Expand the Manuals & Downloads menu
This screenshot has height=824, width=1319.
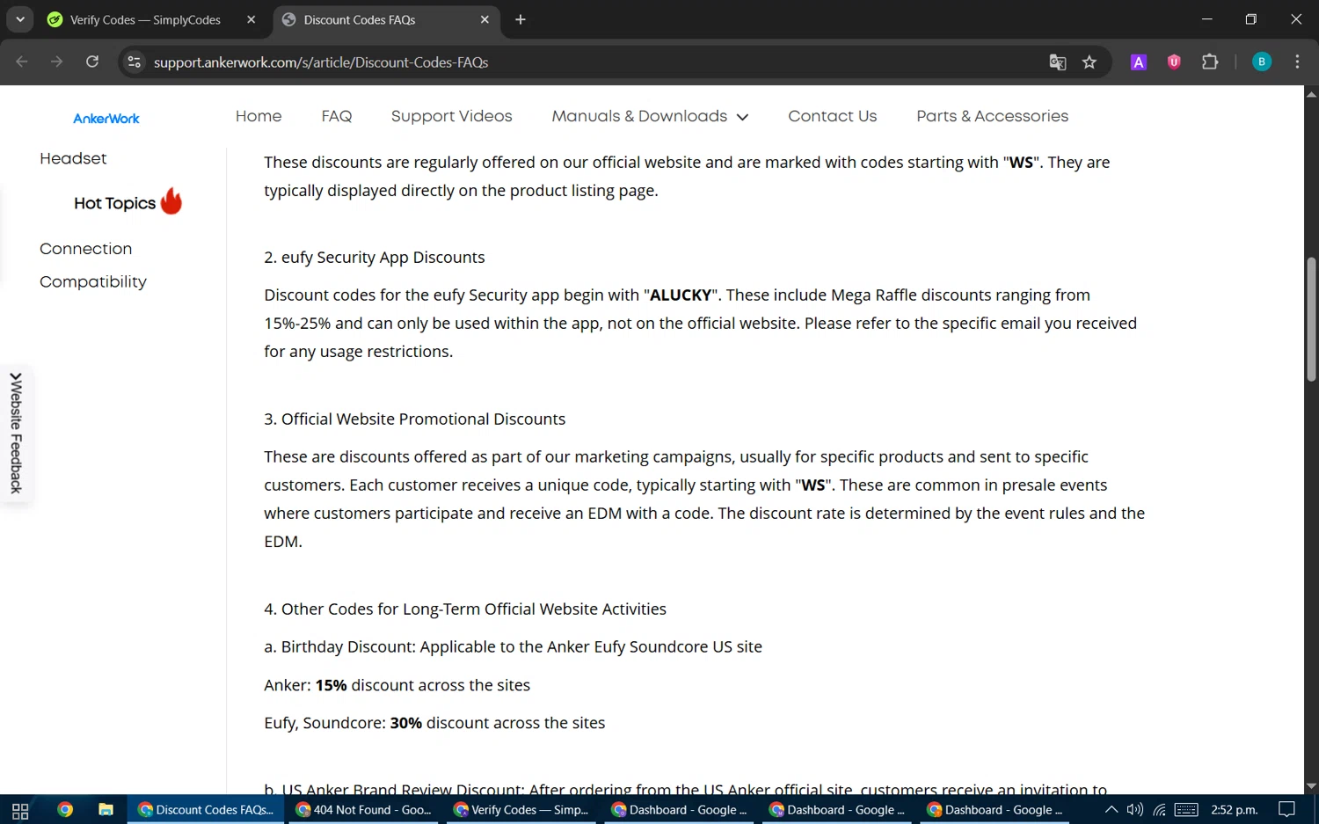click(x=650, y=116)
